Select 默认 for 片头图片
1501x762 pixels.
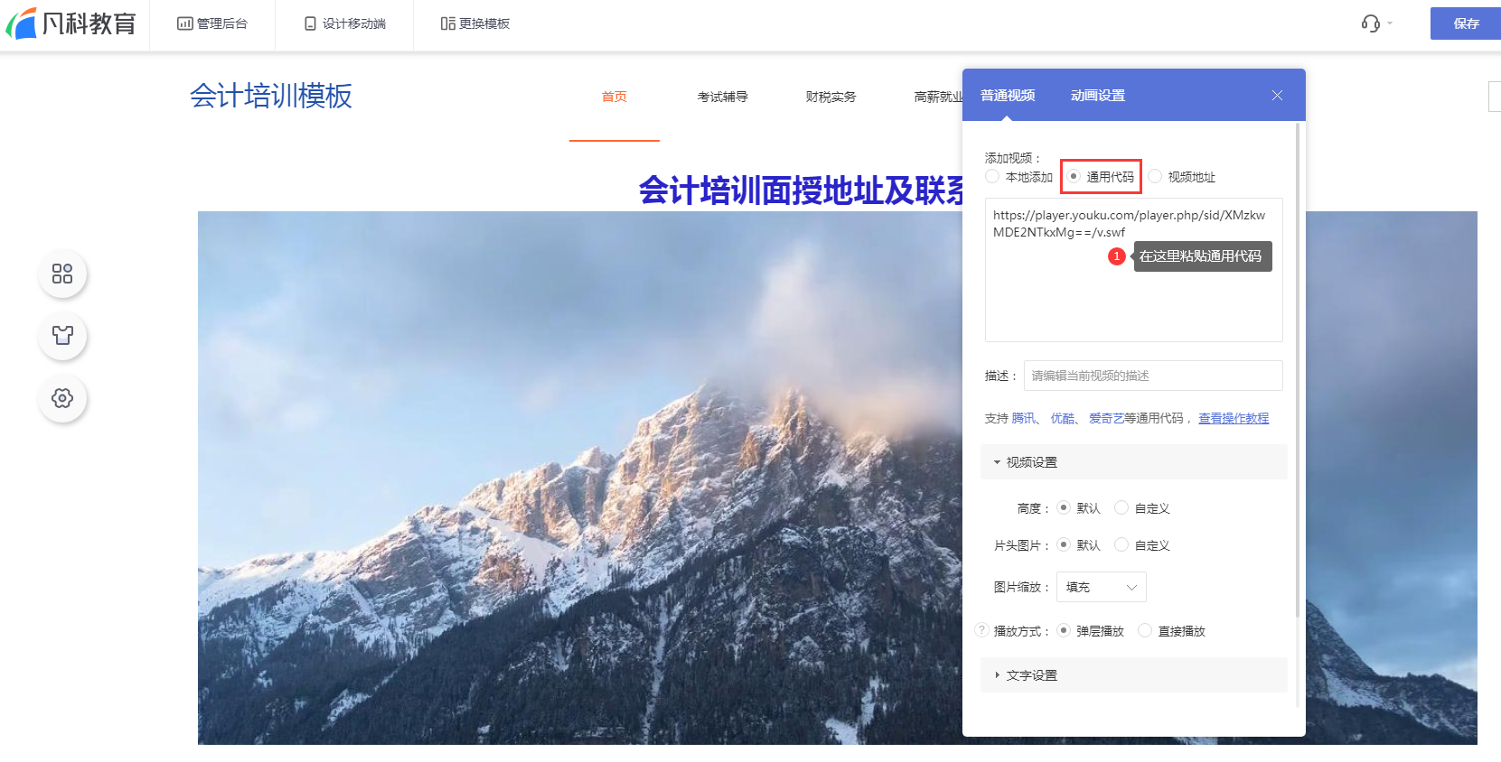click(1064, 544)
